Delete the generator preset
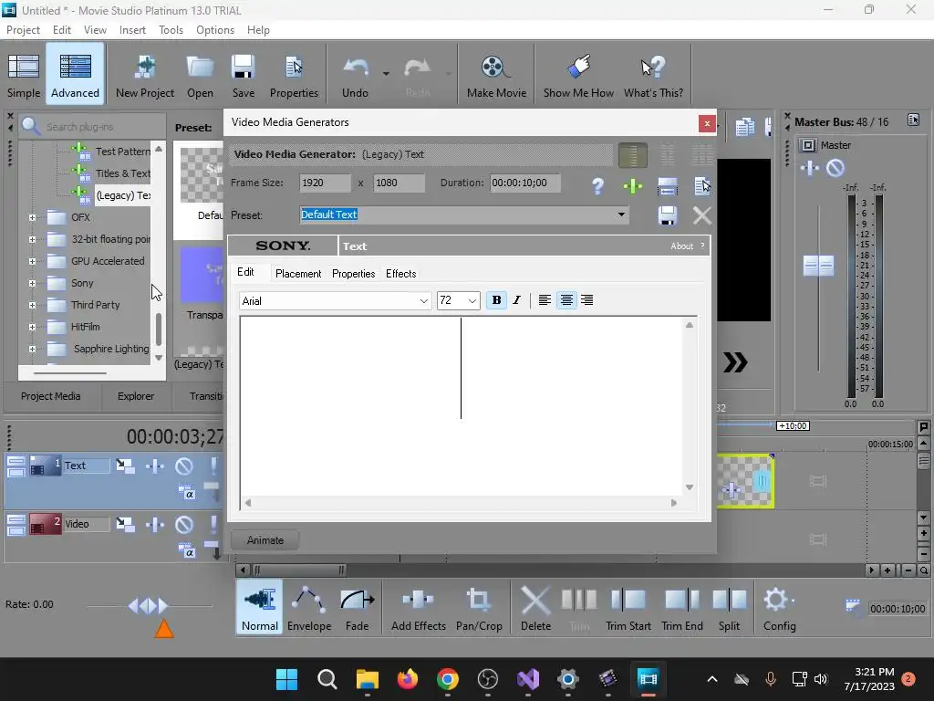 [702, 215]
